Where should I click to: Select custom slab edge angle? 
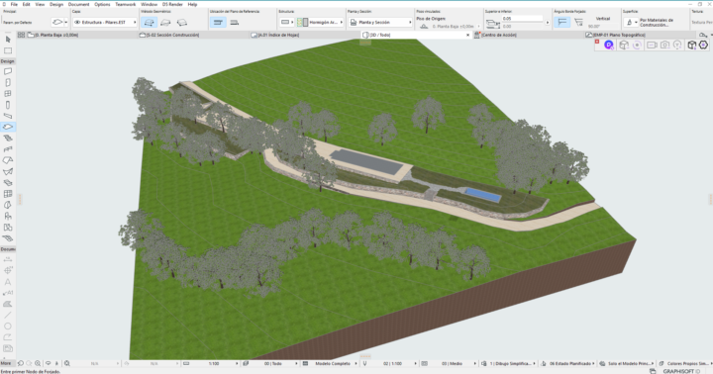(x=578, y=23)
